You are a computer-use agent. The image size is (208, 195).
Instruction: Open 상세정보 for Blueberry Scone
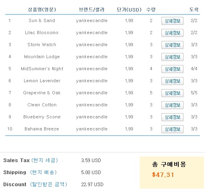point(172,117)
